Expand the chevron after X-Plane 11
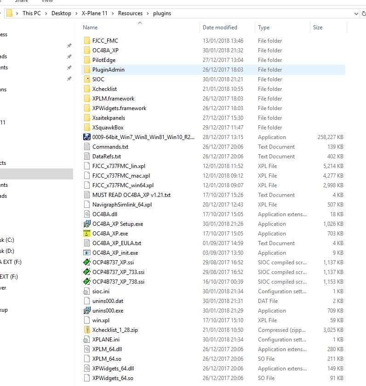Image resolution: width=366 pixels, height=386 pixels. point(113,13)
